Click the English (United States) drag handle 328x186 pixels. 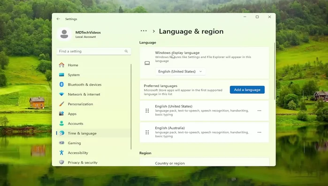click(147, 111)
